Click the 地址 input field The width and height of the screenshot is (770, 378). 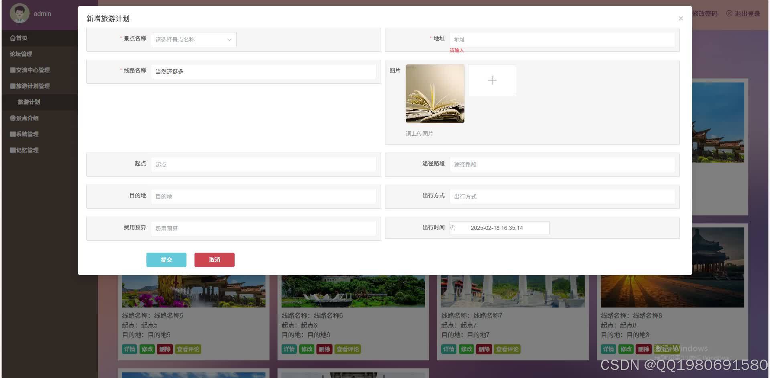pyautogui.click(x=562, y=40)
